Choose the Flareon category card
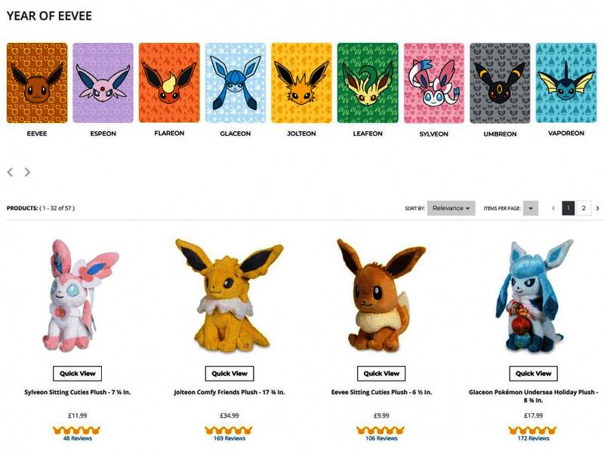This screenshot has width=604, height=453. tap(169, 83)
